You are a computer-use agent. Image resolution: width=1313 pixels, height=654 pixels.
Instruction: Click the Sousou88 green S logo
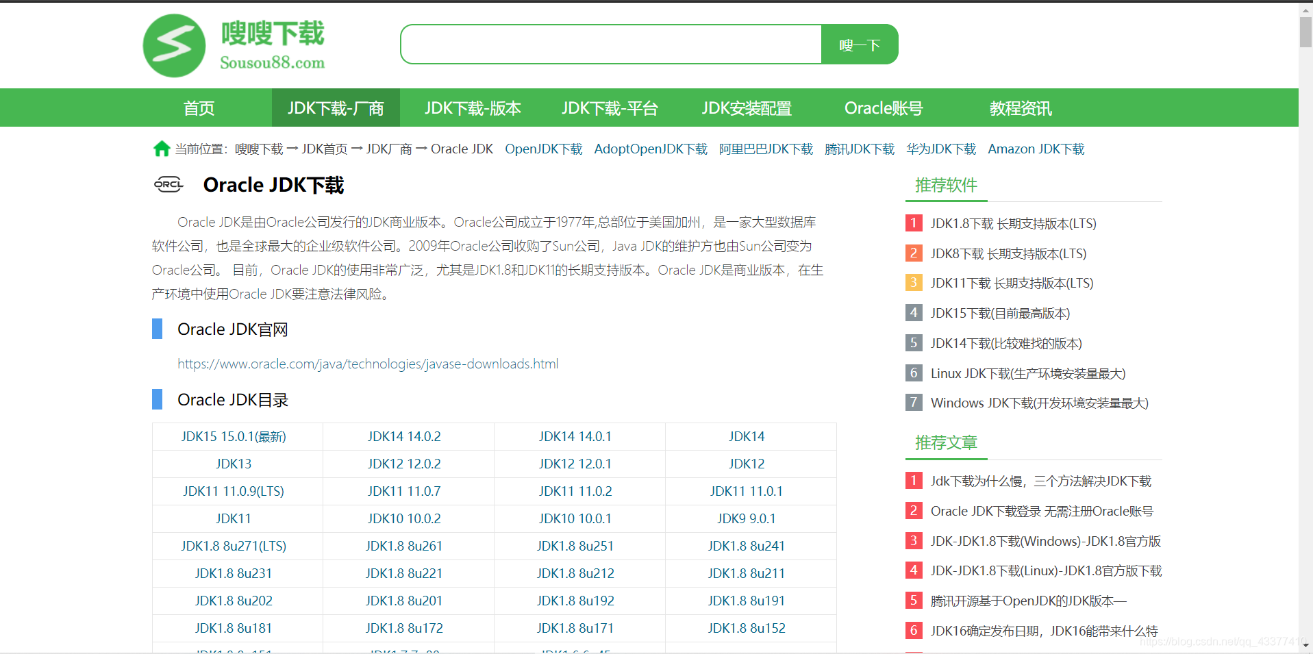[x=174, y=45]
